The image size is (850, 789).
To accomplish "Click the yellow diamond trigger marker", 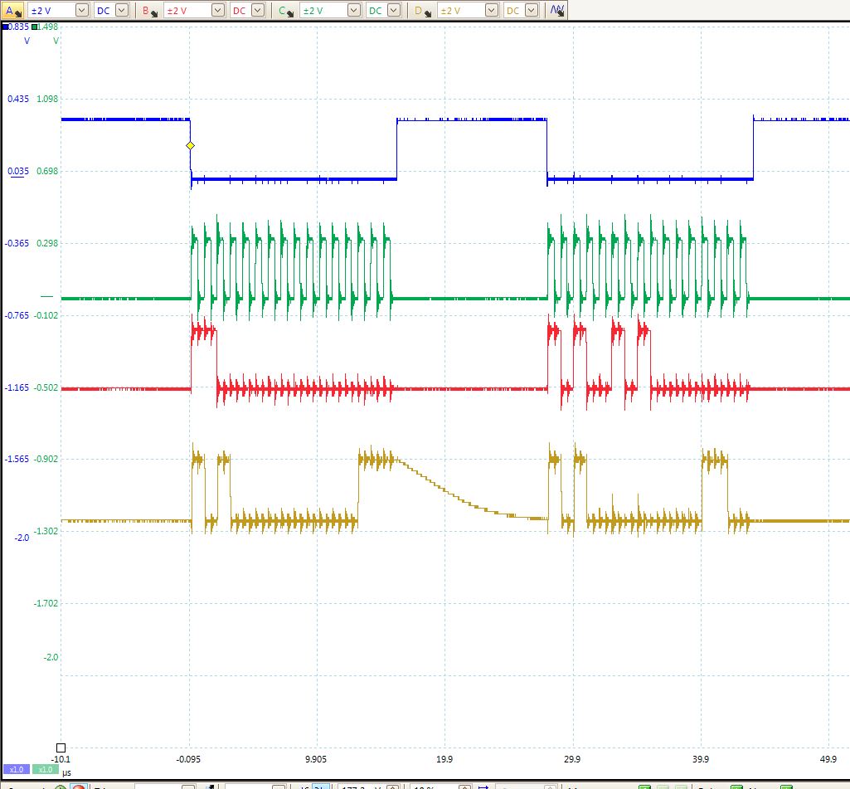I will 190,145.
